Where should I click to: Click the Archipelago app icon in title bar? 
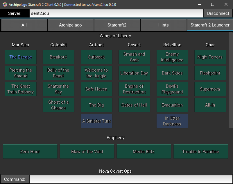pyautogui.click(x=5, y=4)
